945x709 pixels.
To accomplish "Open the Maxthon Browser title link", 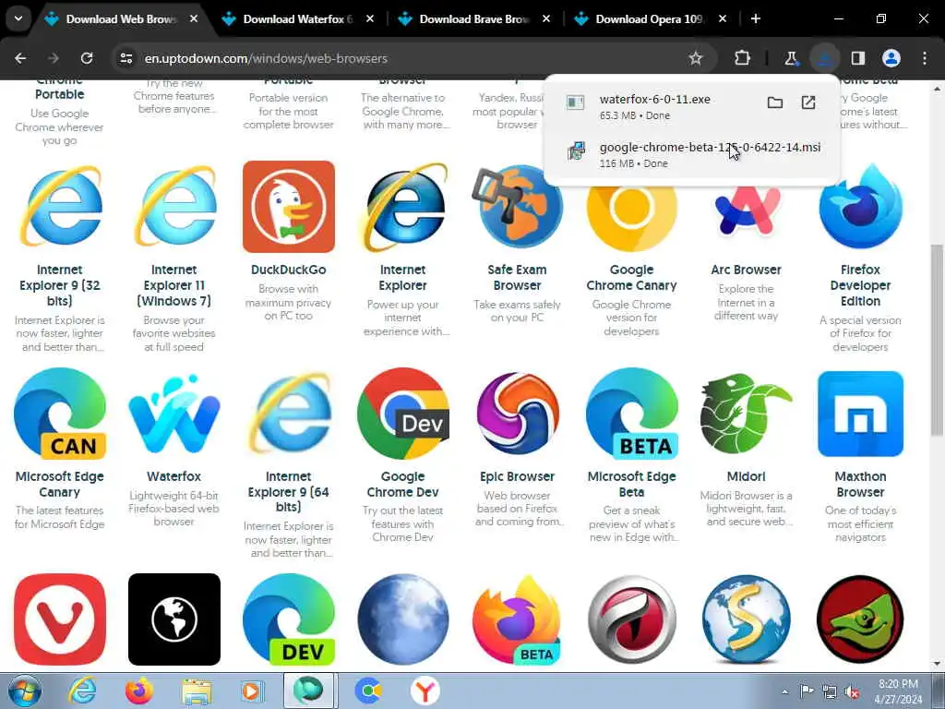I will pos(861,484).
